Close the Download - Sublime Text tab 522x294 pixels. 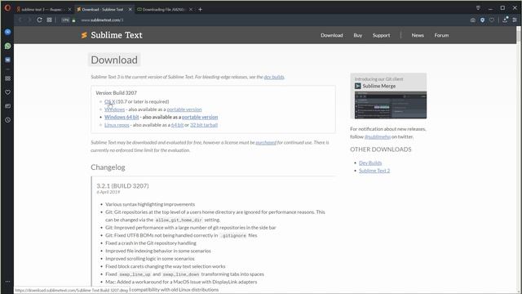[x=130, y=10]
